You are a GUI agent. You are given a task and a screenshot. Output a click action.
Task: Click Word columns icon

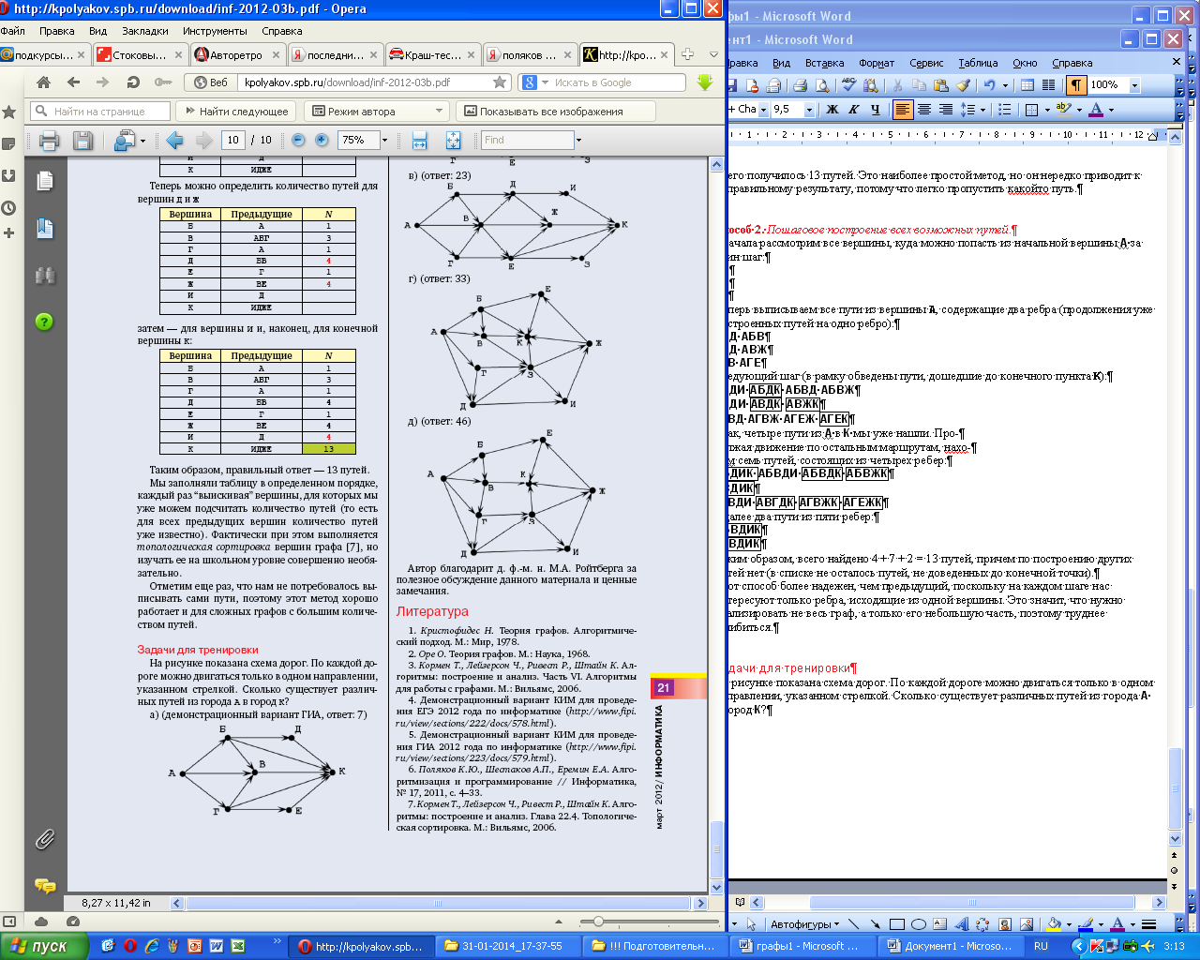pos(1048,85)
